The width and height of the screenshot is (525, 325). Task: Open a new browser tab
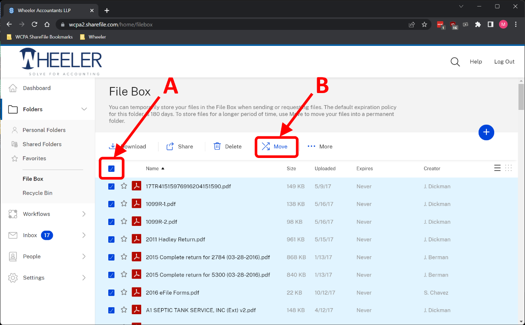(x=107, y=10)
